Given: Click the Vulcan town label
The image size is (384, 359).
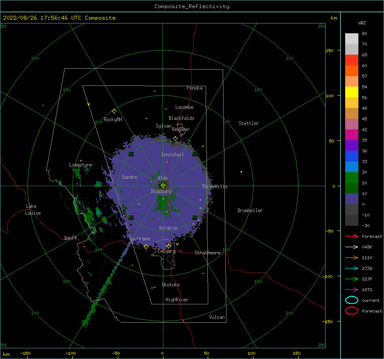Looking at the screenshot, I should tap(217, 317).
